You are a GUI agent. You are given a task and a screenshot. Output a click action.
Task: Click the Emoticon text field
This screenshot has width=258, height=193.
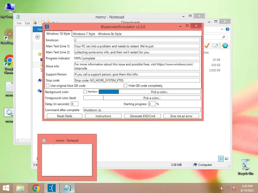pos(137,40)
